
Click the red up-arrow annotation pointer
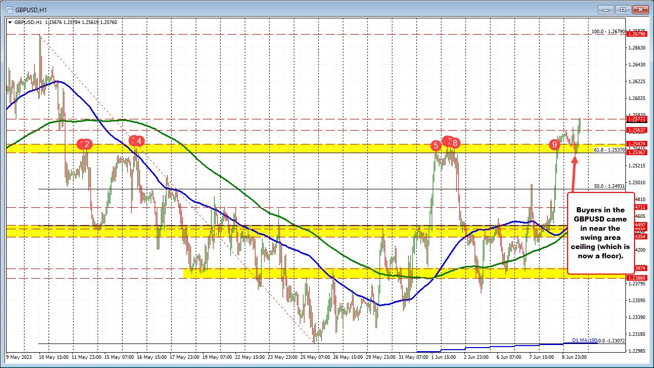tap(575, 174)
